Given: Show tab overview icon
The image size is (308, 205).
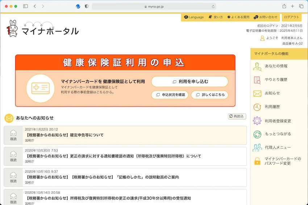Looking at the screenshot, I should click(301, 6).
